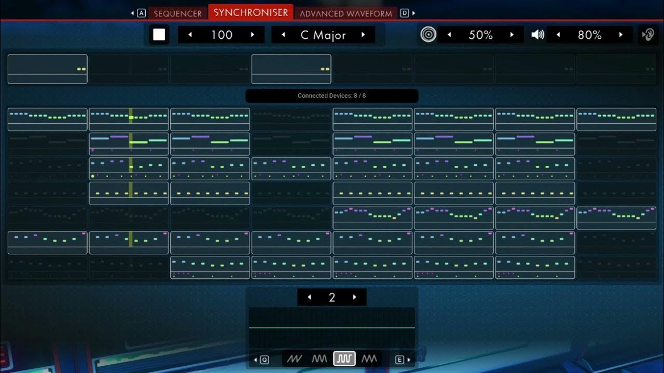
Task: Toggle row 1 pattern cell in column 8
Action: [x=616, y=119]
